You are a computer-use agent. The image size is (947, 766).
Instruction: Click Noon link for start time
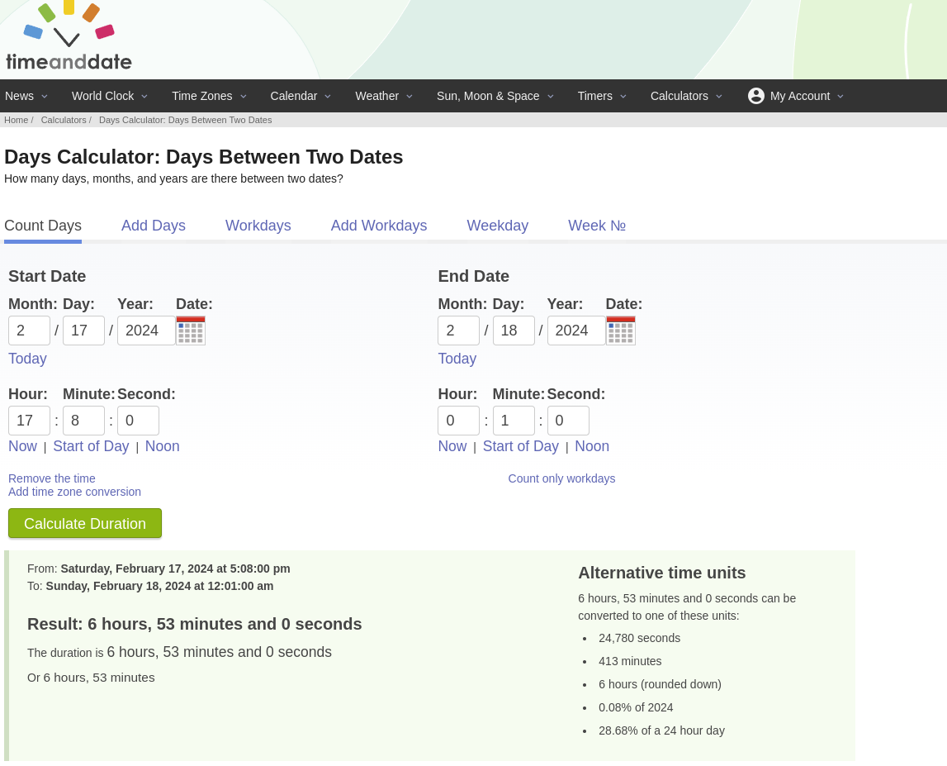click(x=162, y=446)
